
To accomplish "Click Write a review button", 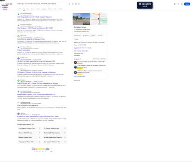I will point(96,59).
